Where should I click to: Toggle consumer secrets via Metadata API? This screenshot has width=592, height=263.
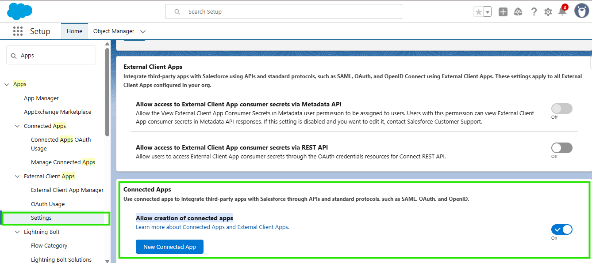pos(562,109)
